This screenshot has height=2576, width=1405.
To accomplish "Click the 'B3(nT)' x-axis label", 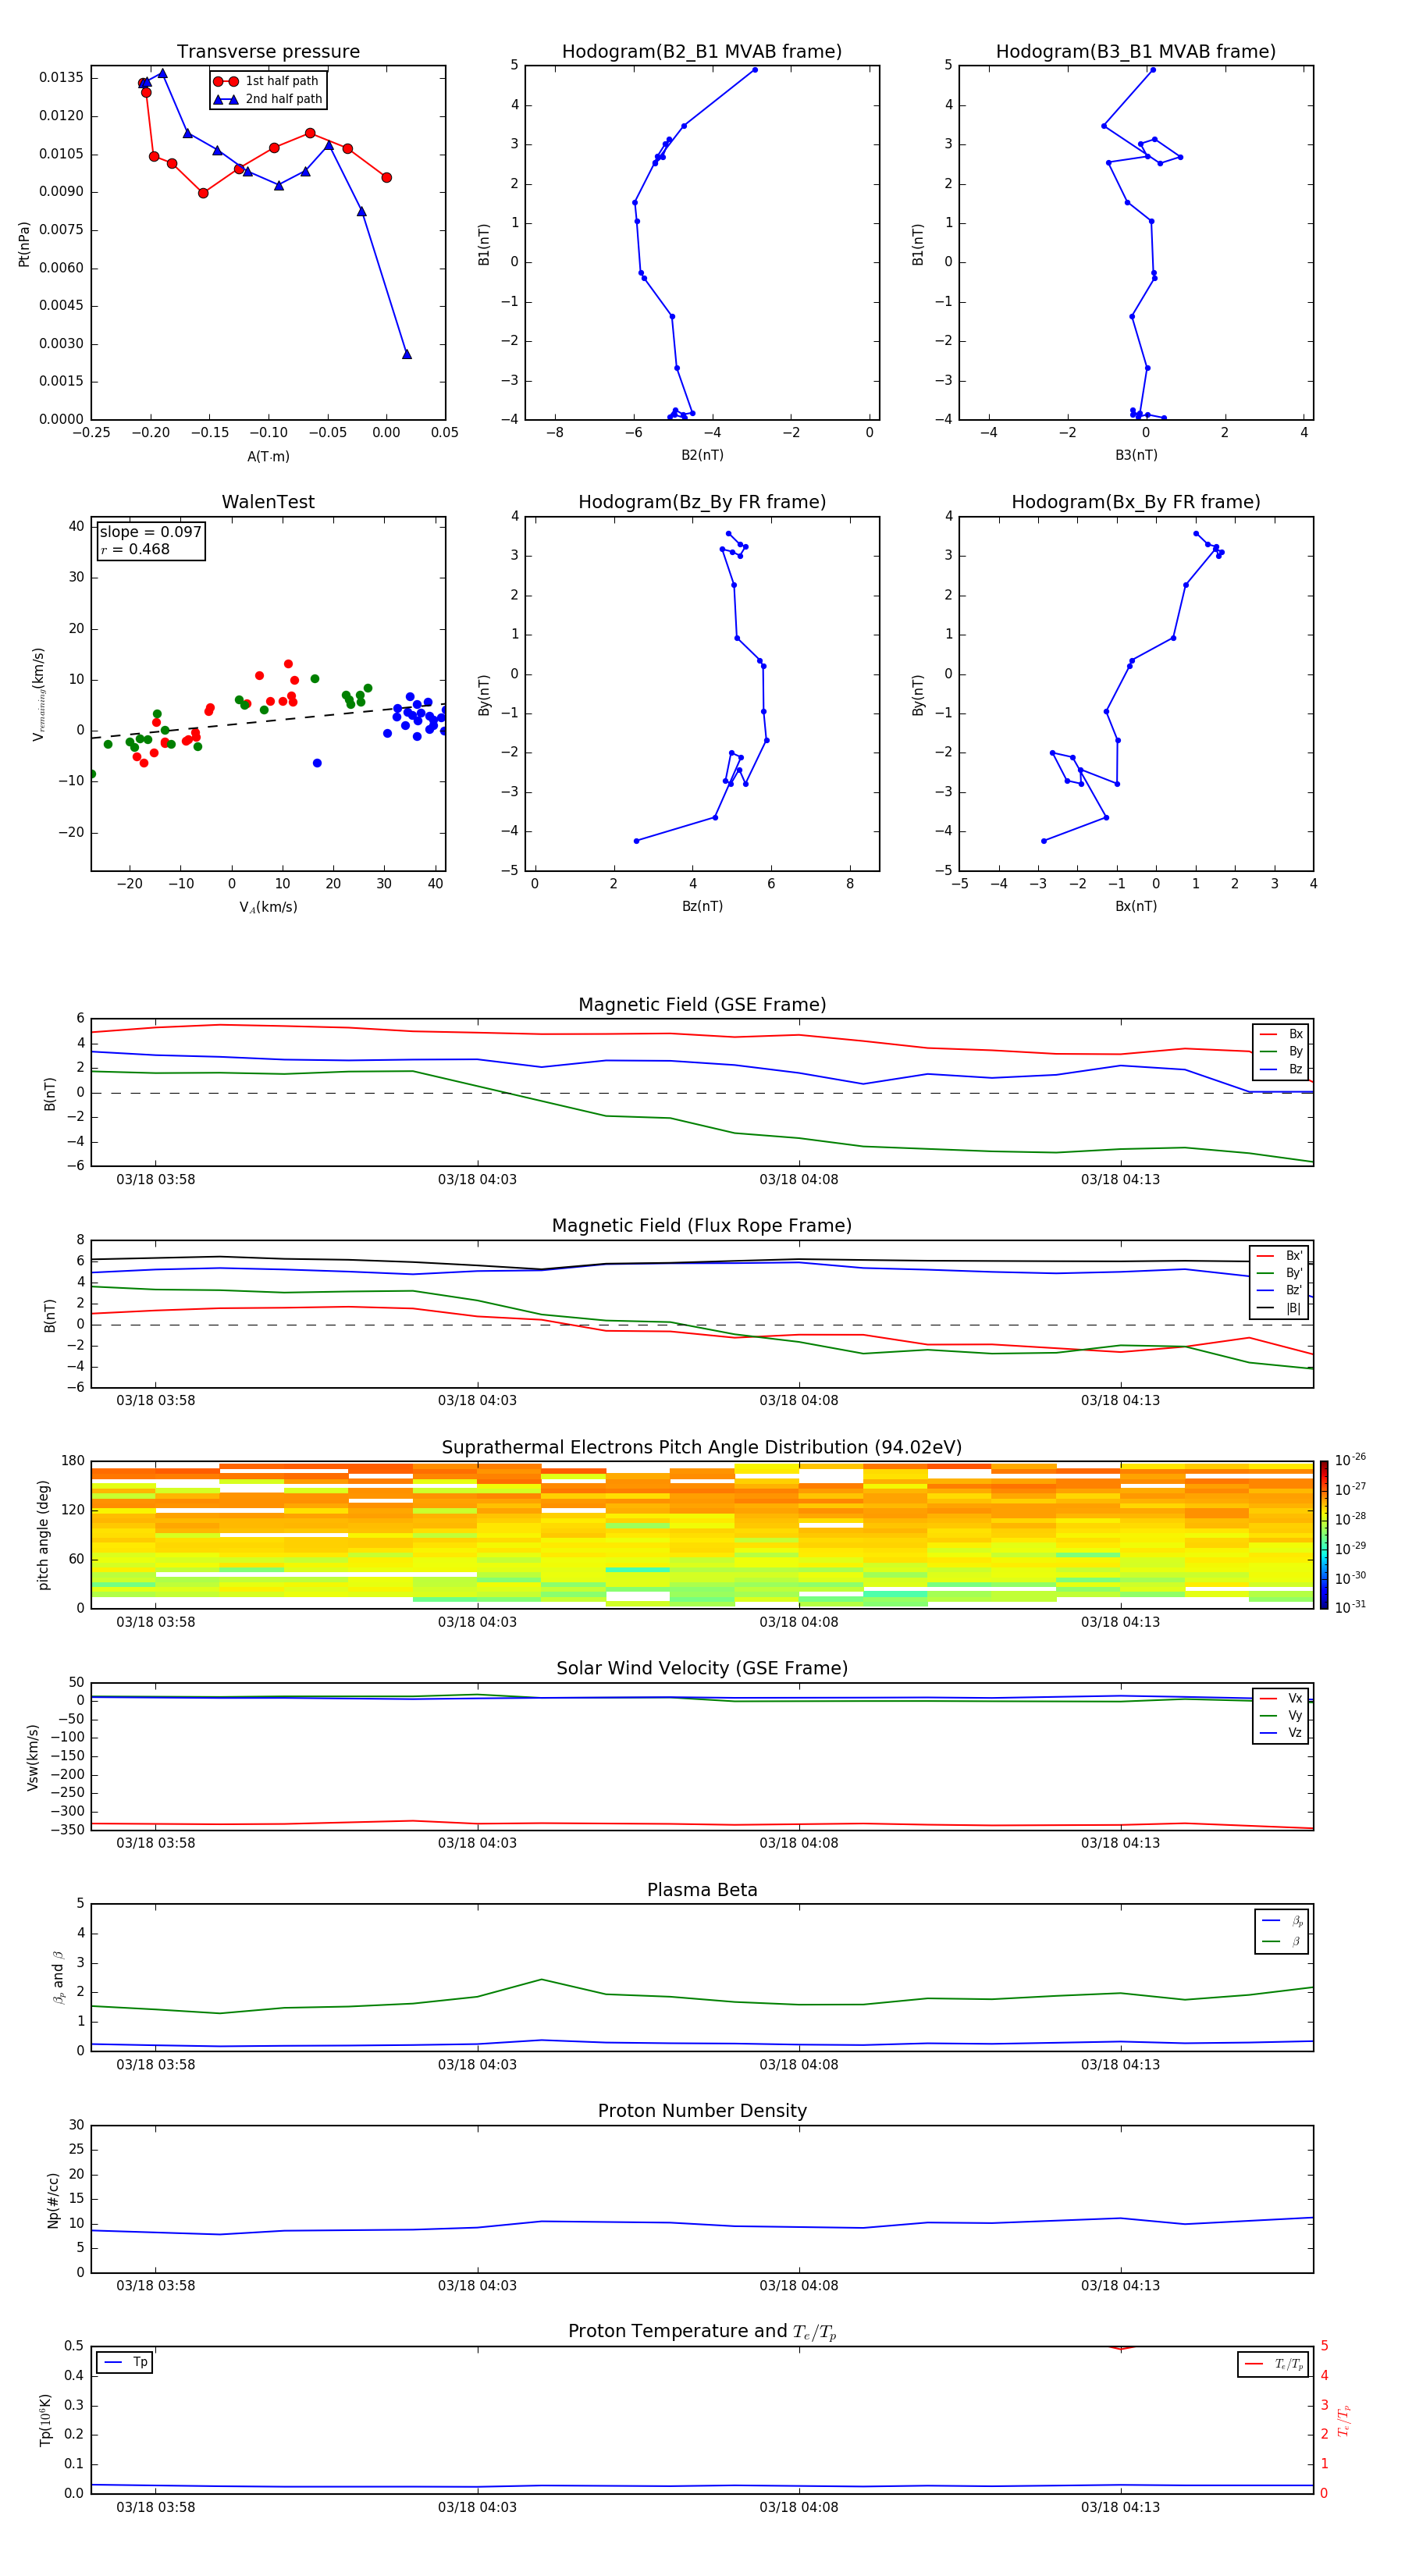I will tap(1136, 455).
